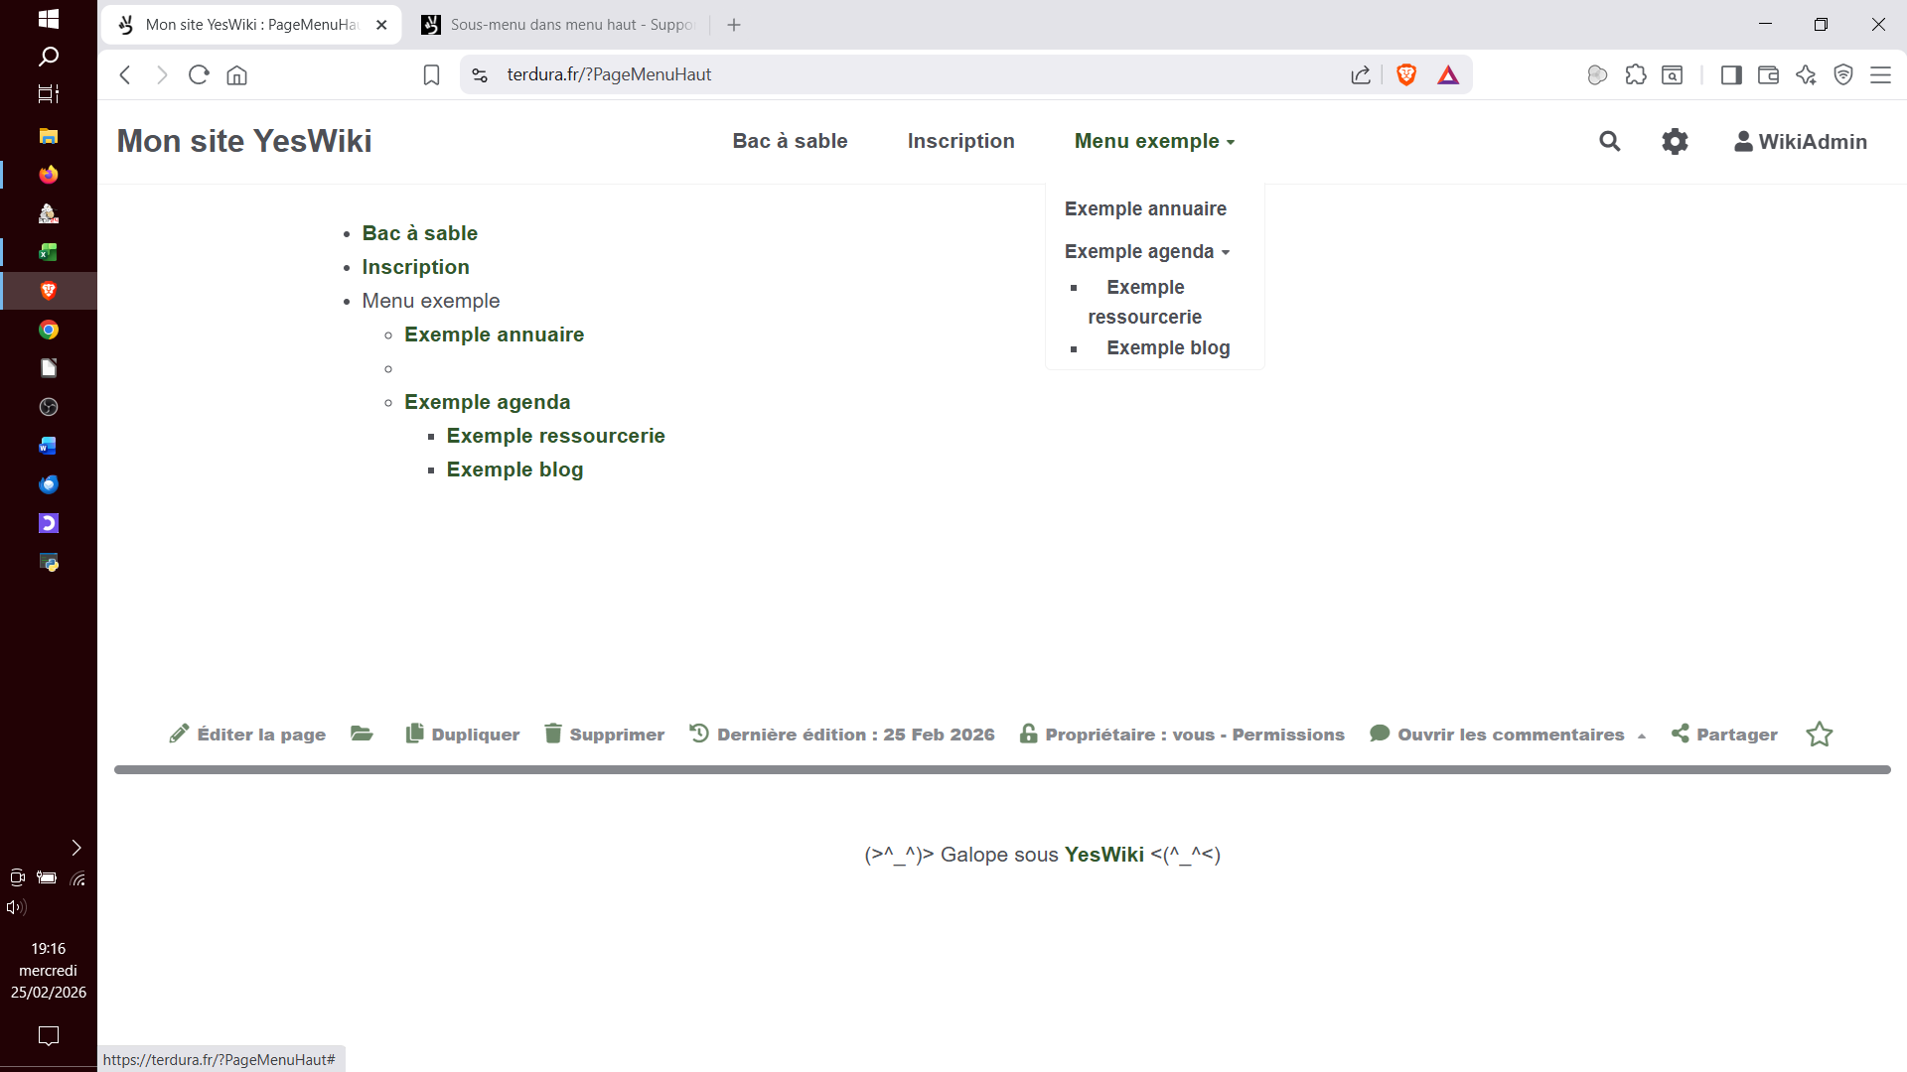
Task: Expand the Exemple agenda submenu in dropdown
Action: click(1147, 251)
